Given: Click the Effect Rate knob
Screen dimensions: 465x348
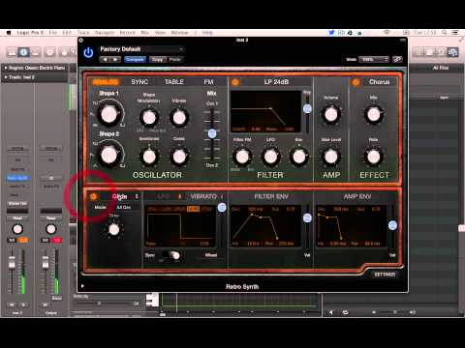Looking at the screenshot, I should tap(374, 157).
